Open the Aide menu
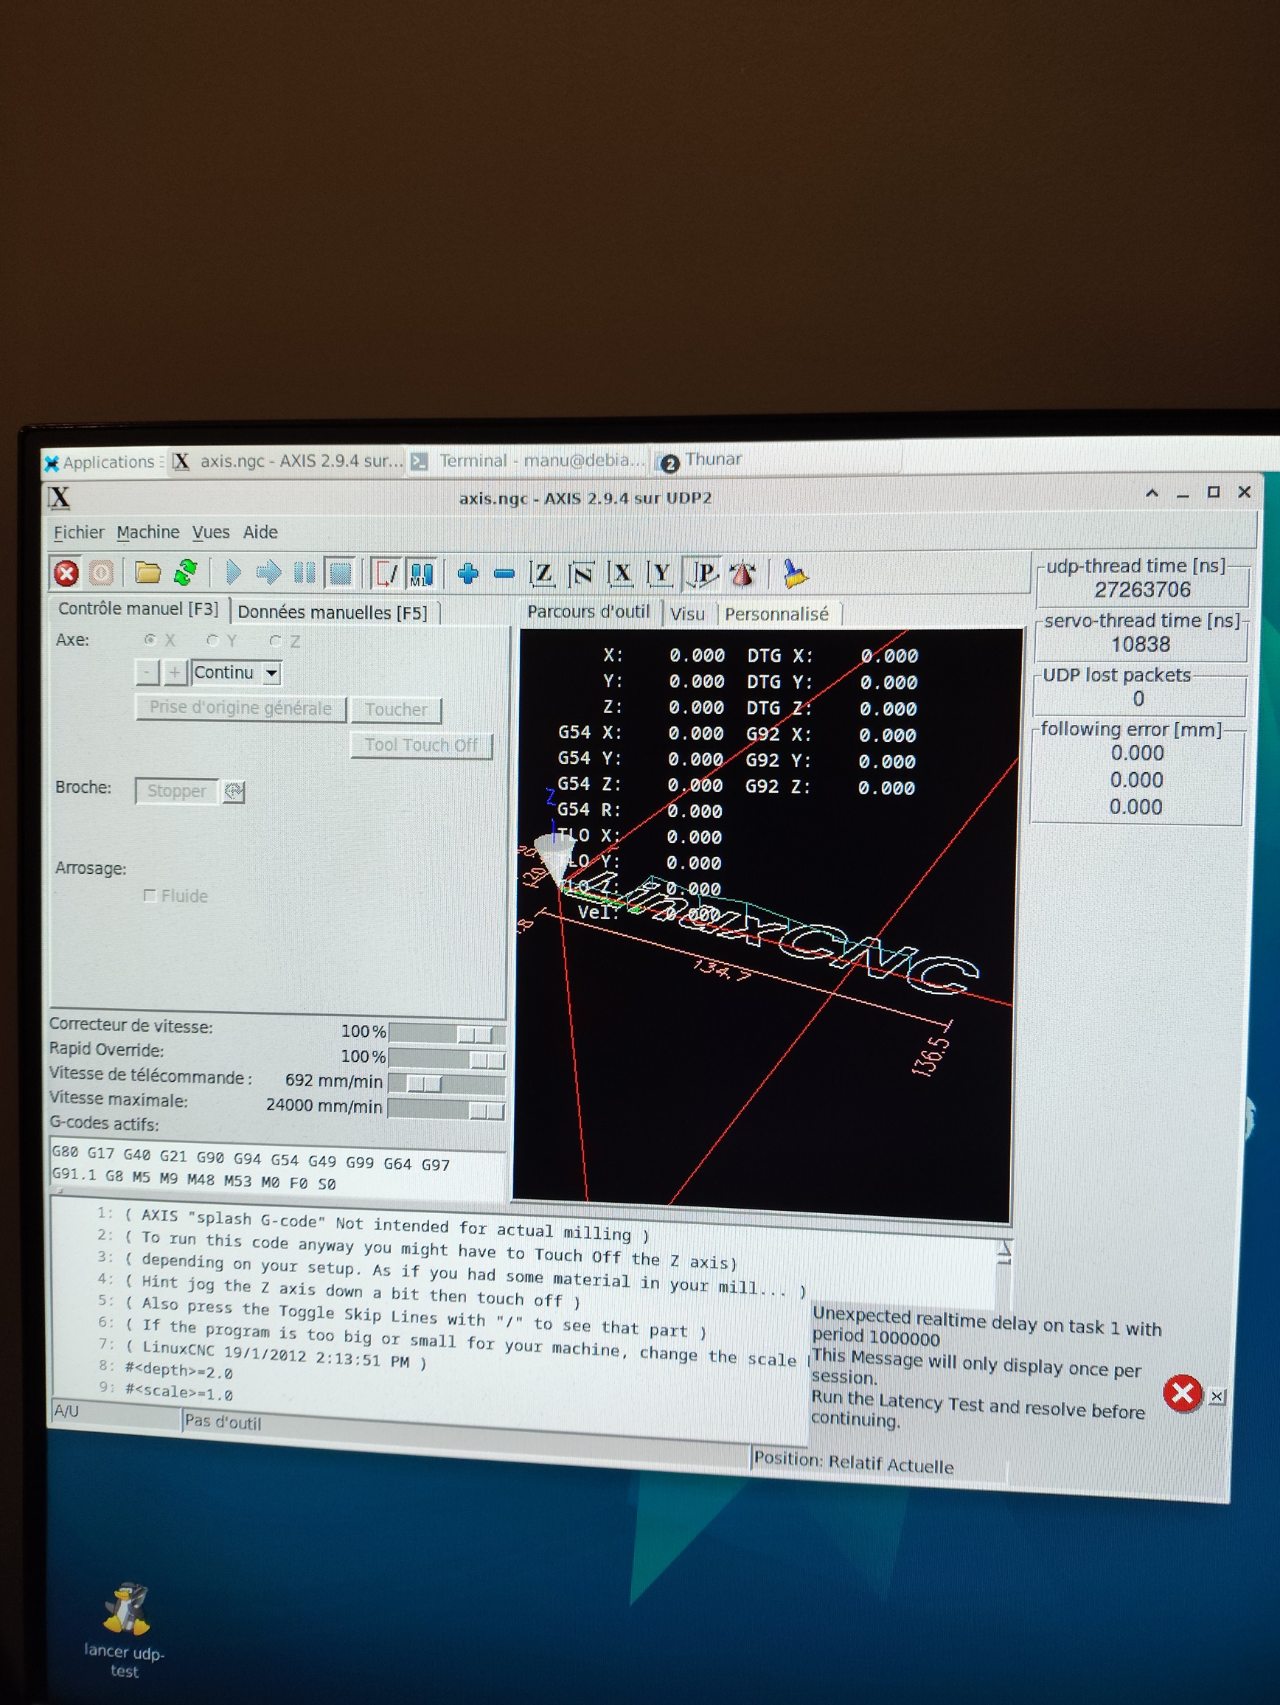 pos(260,532)
